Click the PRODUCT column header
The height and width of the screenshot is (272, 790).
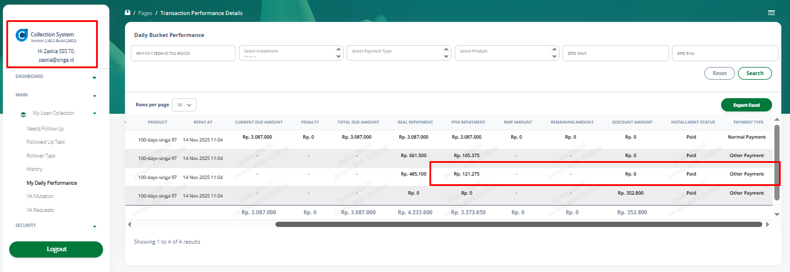157,122
